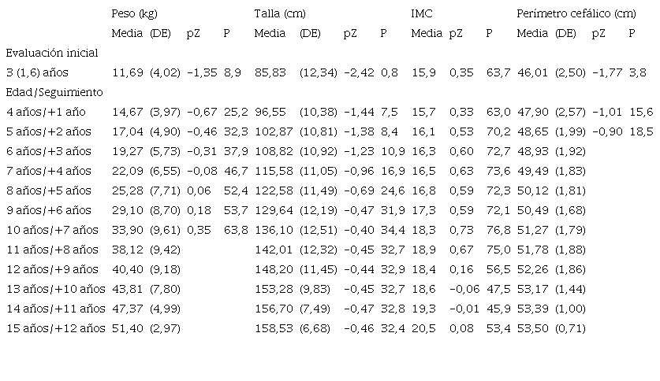Select the 'IMC' column group header
The height and width of the screenshot is (381, 660).
tap(421, 14)
